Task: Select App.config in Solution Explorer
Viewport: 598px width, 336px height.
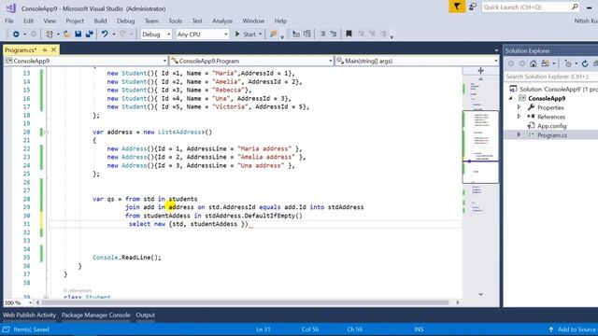Action: point(551,126)
